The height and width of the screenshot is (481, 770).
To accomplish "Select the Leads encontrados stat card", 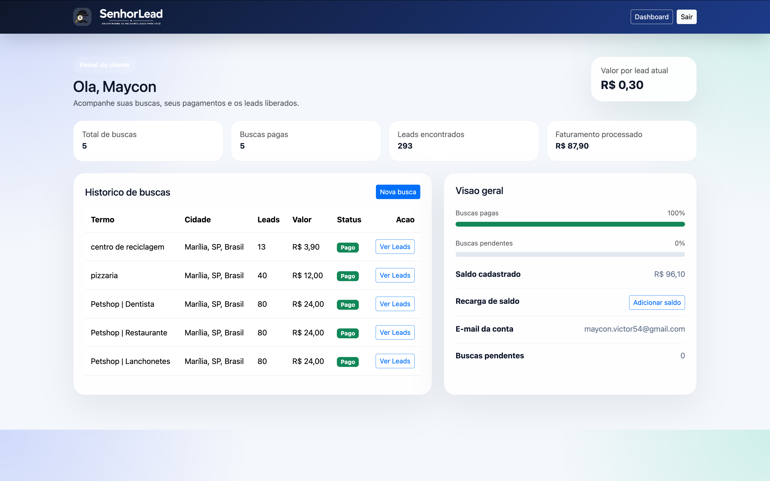I will point(464,141).
